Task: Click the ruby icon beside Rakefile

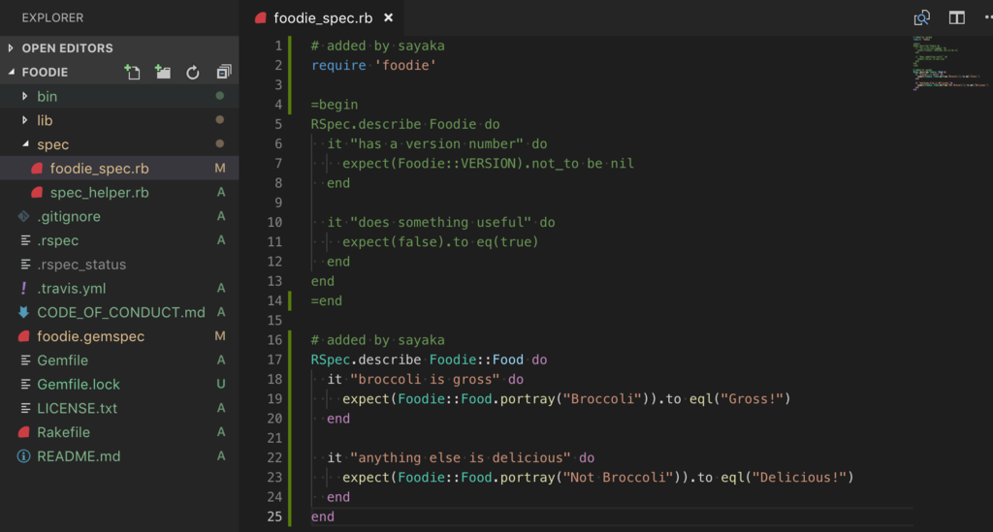Action: point(24,433)
